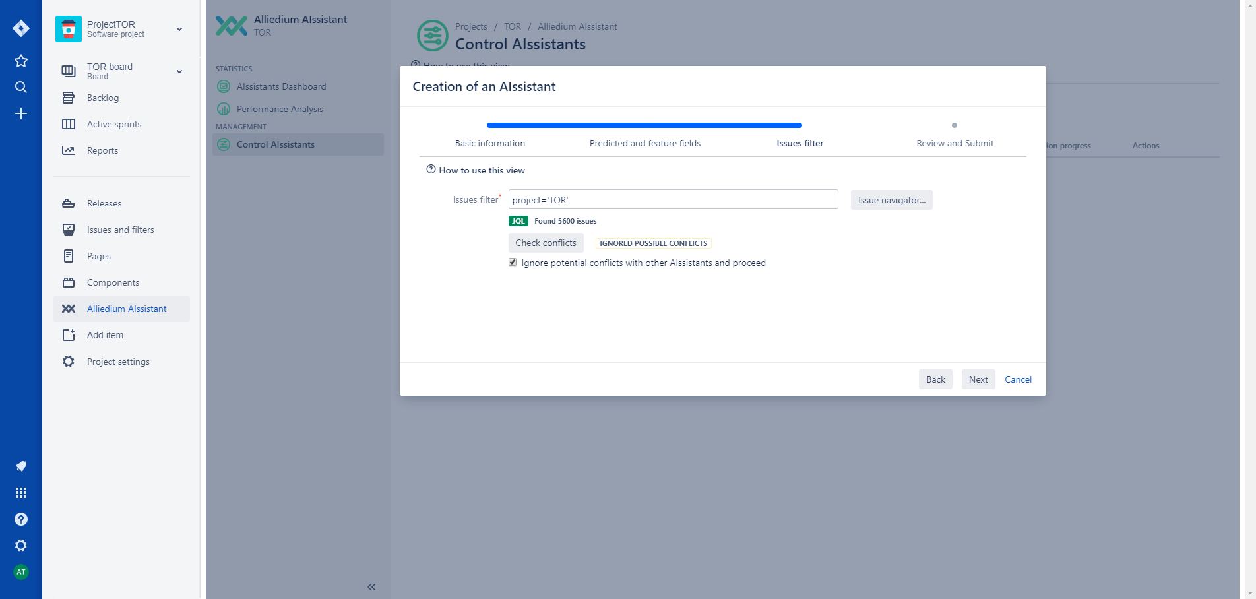
Task: Expand the ProjectTOR project dropdown
Action: pos(179,29)
